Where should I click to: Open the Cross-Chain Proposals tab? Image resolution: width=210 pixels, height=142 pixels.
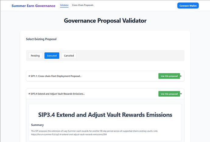[83, 5]
